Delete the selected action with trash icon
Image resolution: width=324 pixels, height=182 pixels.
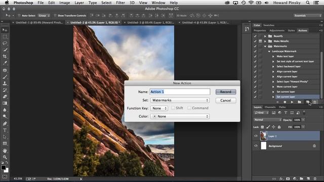315,102
